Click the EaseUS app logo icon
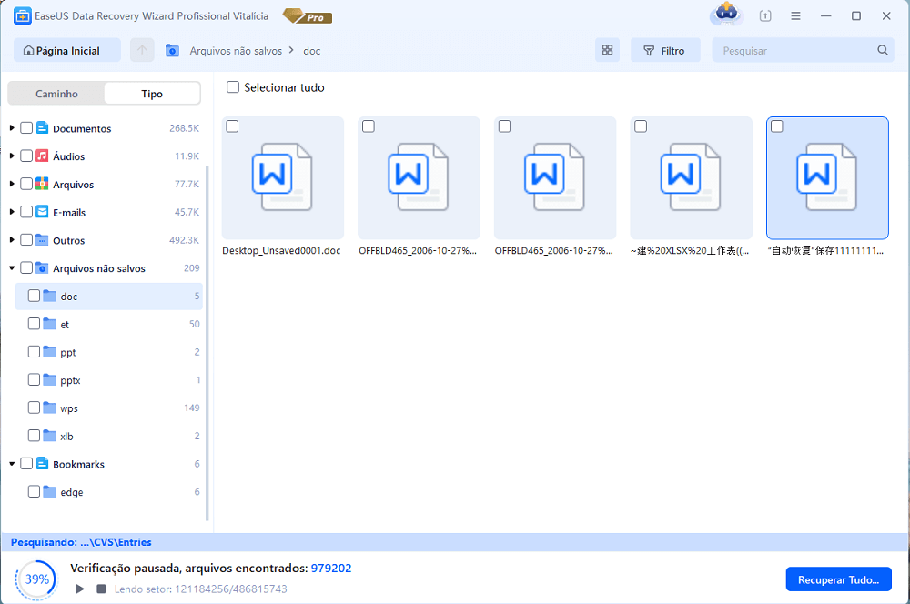 click(x=22, y=16)
